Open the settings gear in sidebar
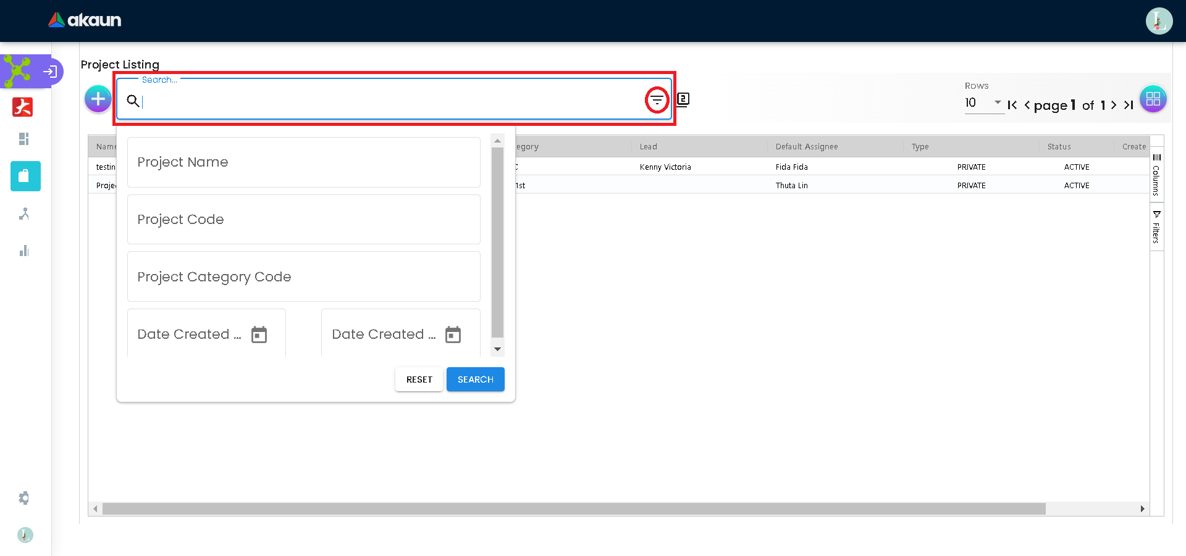The image size is (1186, 556). click(x=24, y=498)
